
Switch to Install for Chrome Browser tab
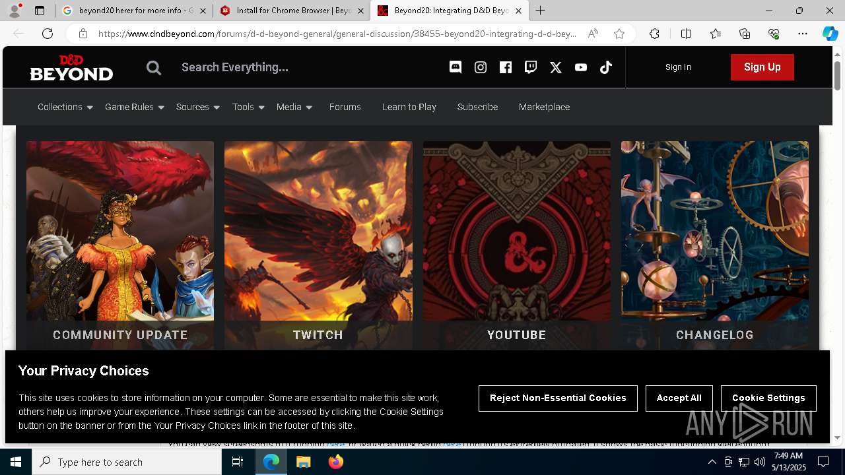tap(292, 11)
